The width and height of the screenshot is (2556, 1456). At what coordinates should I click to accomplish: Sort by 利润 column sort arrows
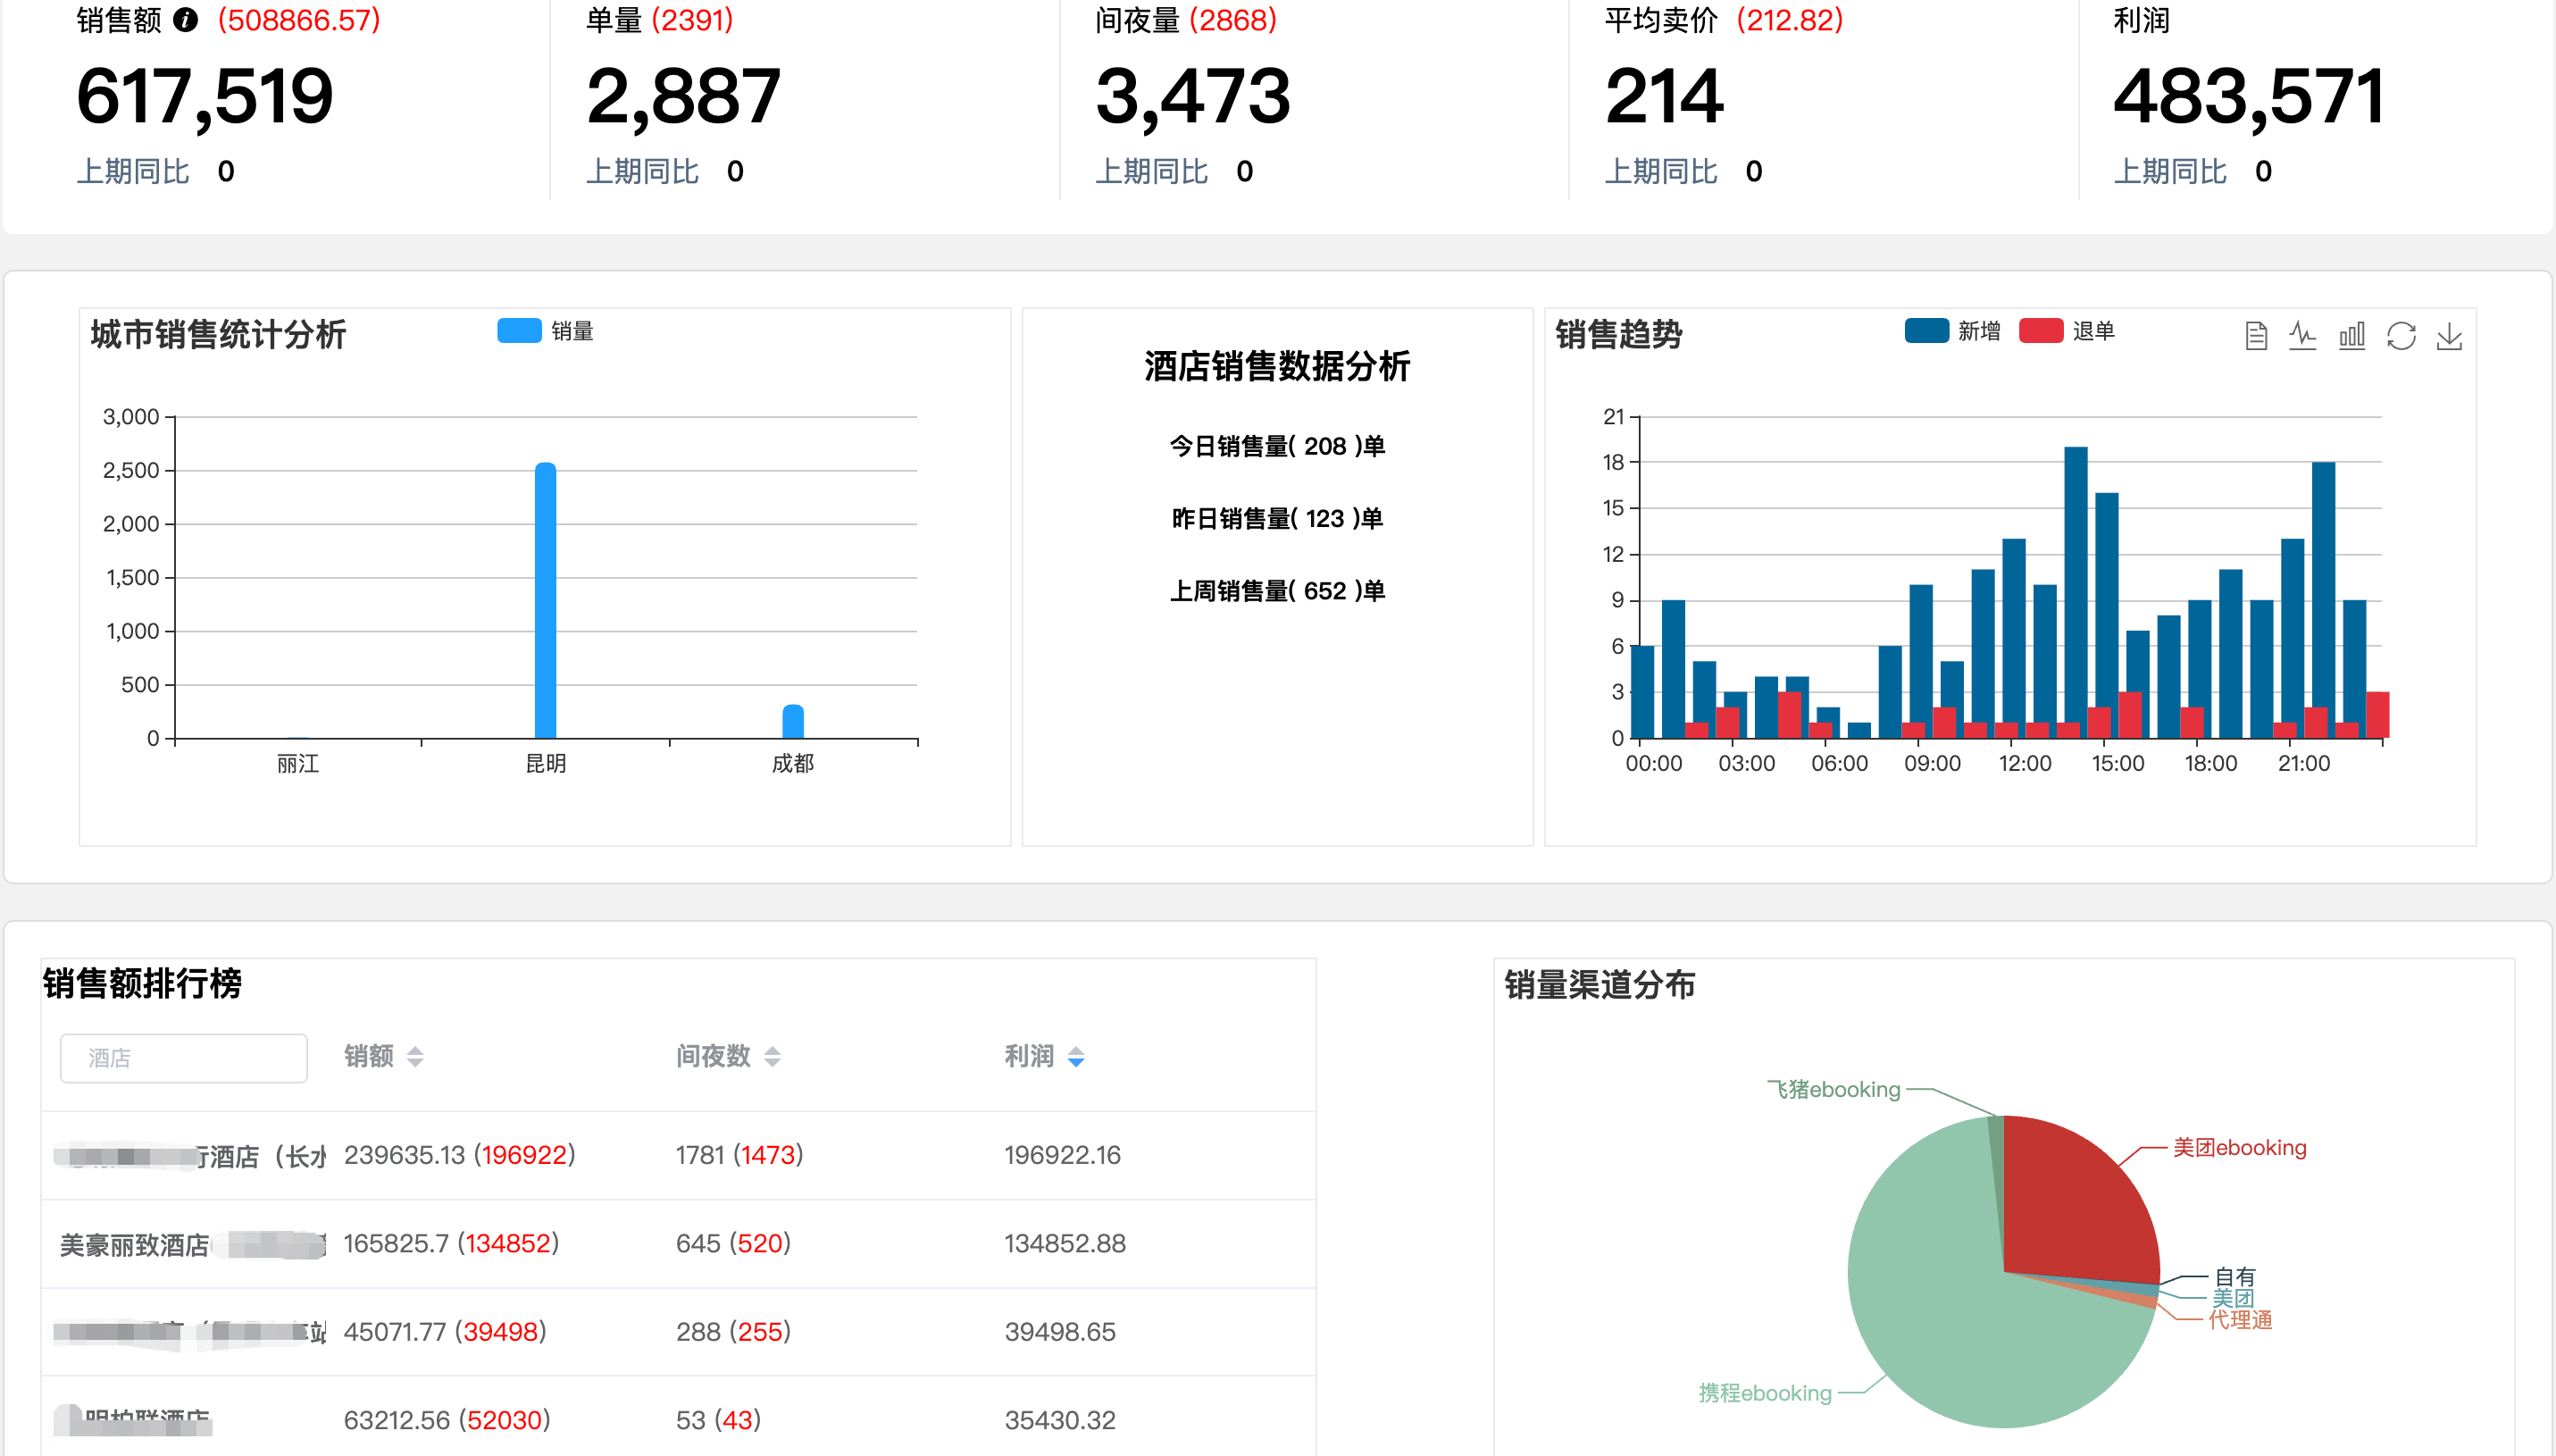coord(1075,1057)
